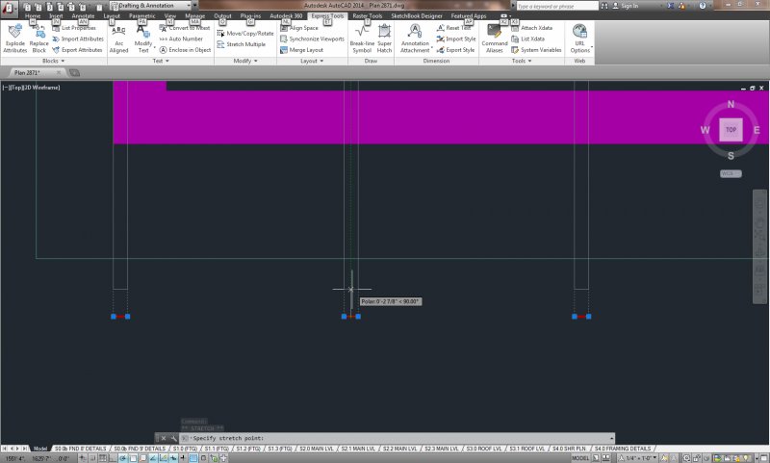Open System Variables editor

[536, 50]
